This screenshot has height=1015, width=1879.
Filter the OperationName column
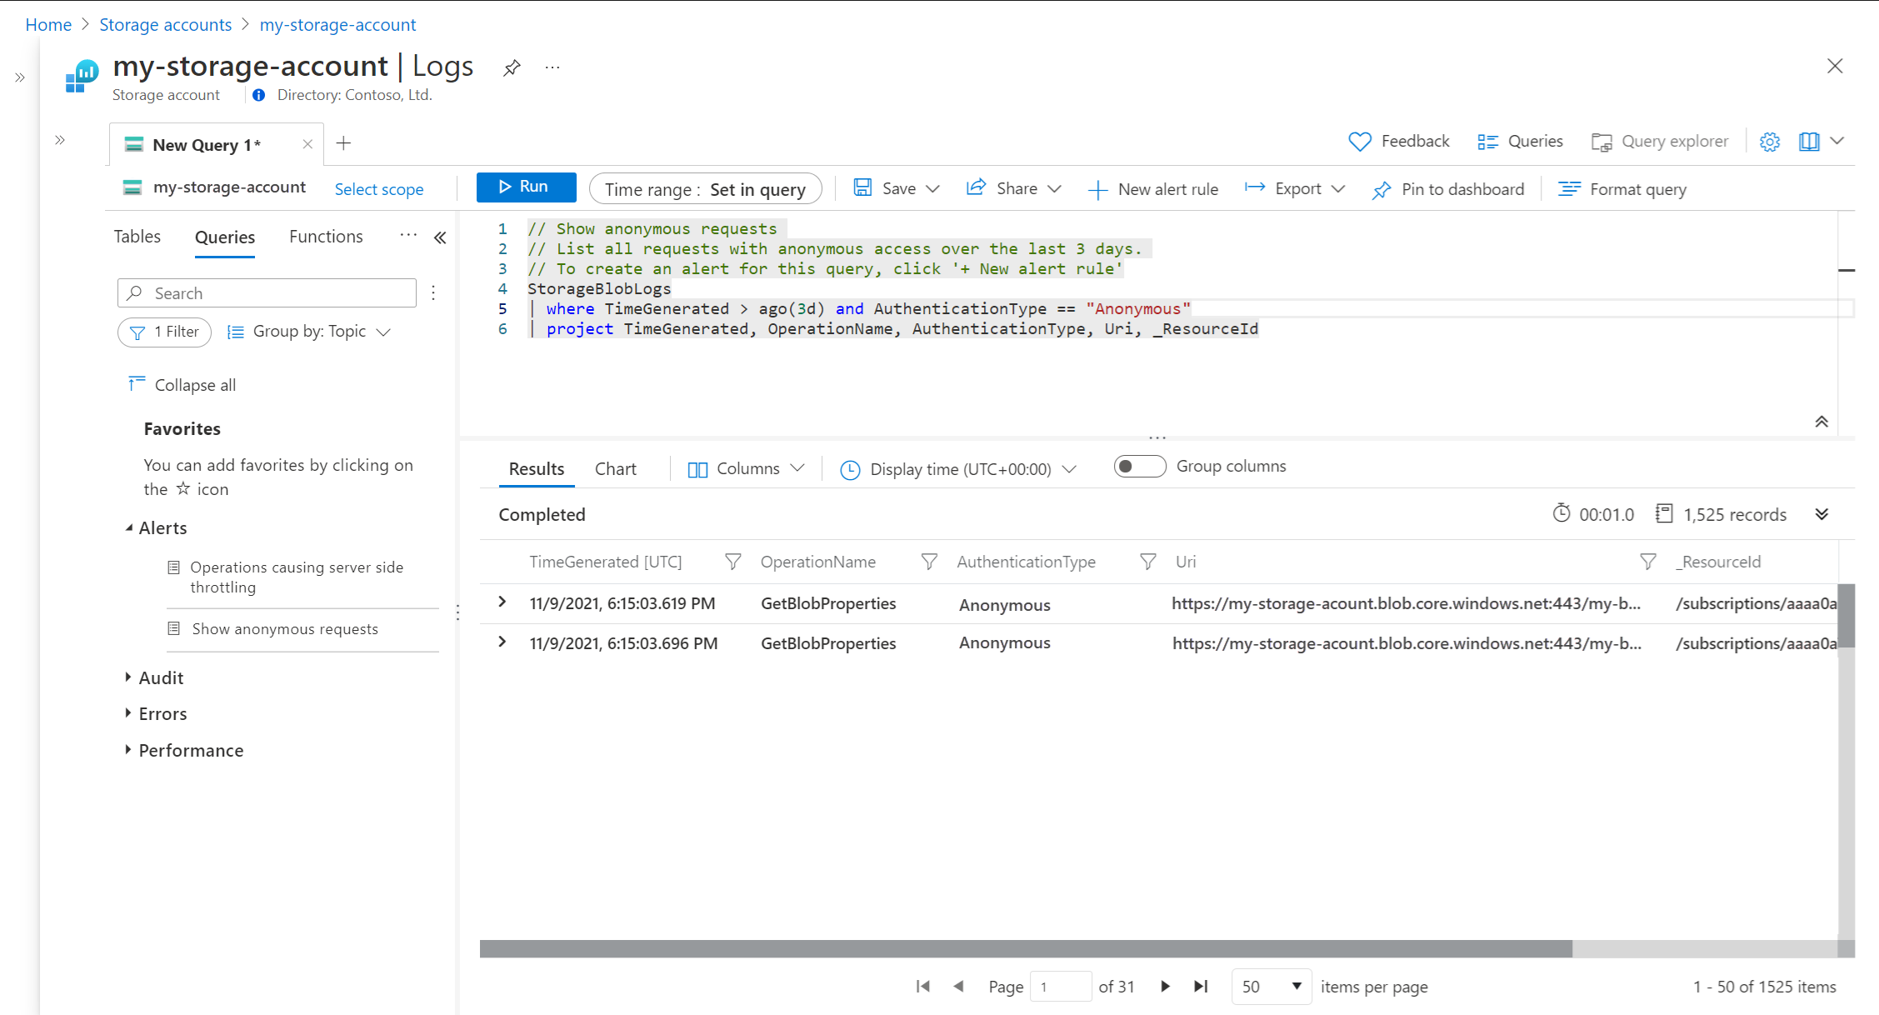pos(928,562)
